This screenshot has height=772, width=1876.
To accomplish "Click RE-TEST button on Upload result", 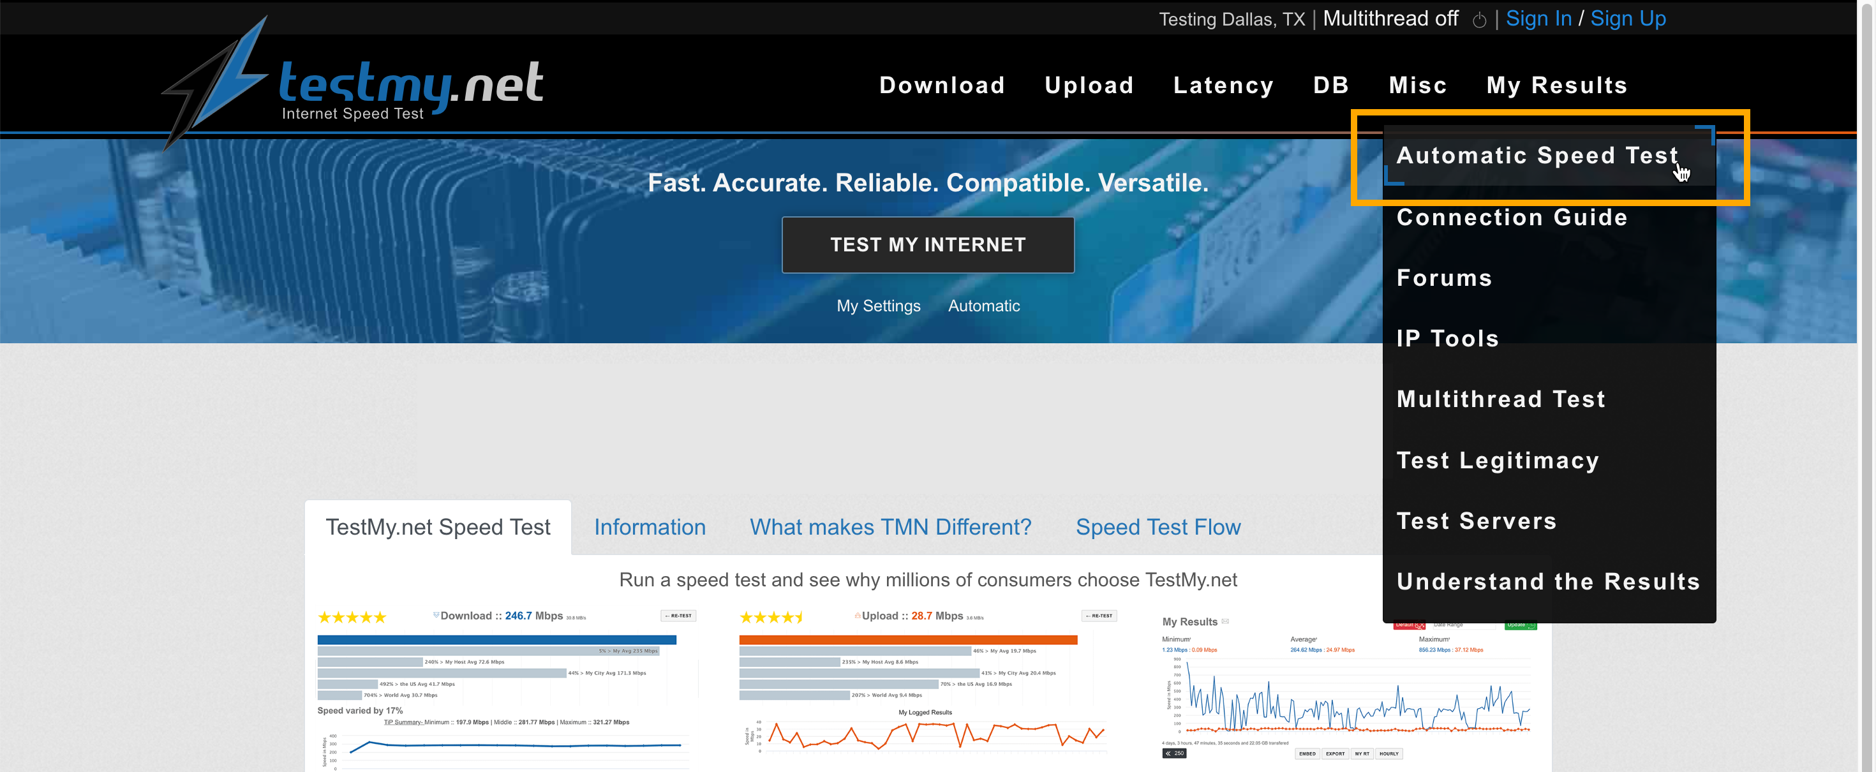I will tap(1099, 616).
